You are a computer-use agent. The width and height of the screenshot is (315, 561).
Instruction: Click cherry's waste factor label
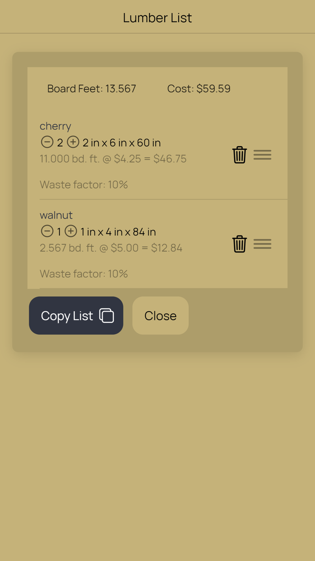pos(83,184)
